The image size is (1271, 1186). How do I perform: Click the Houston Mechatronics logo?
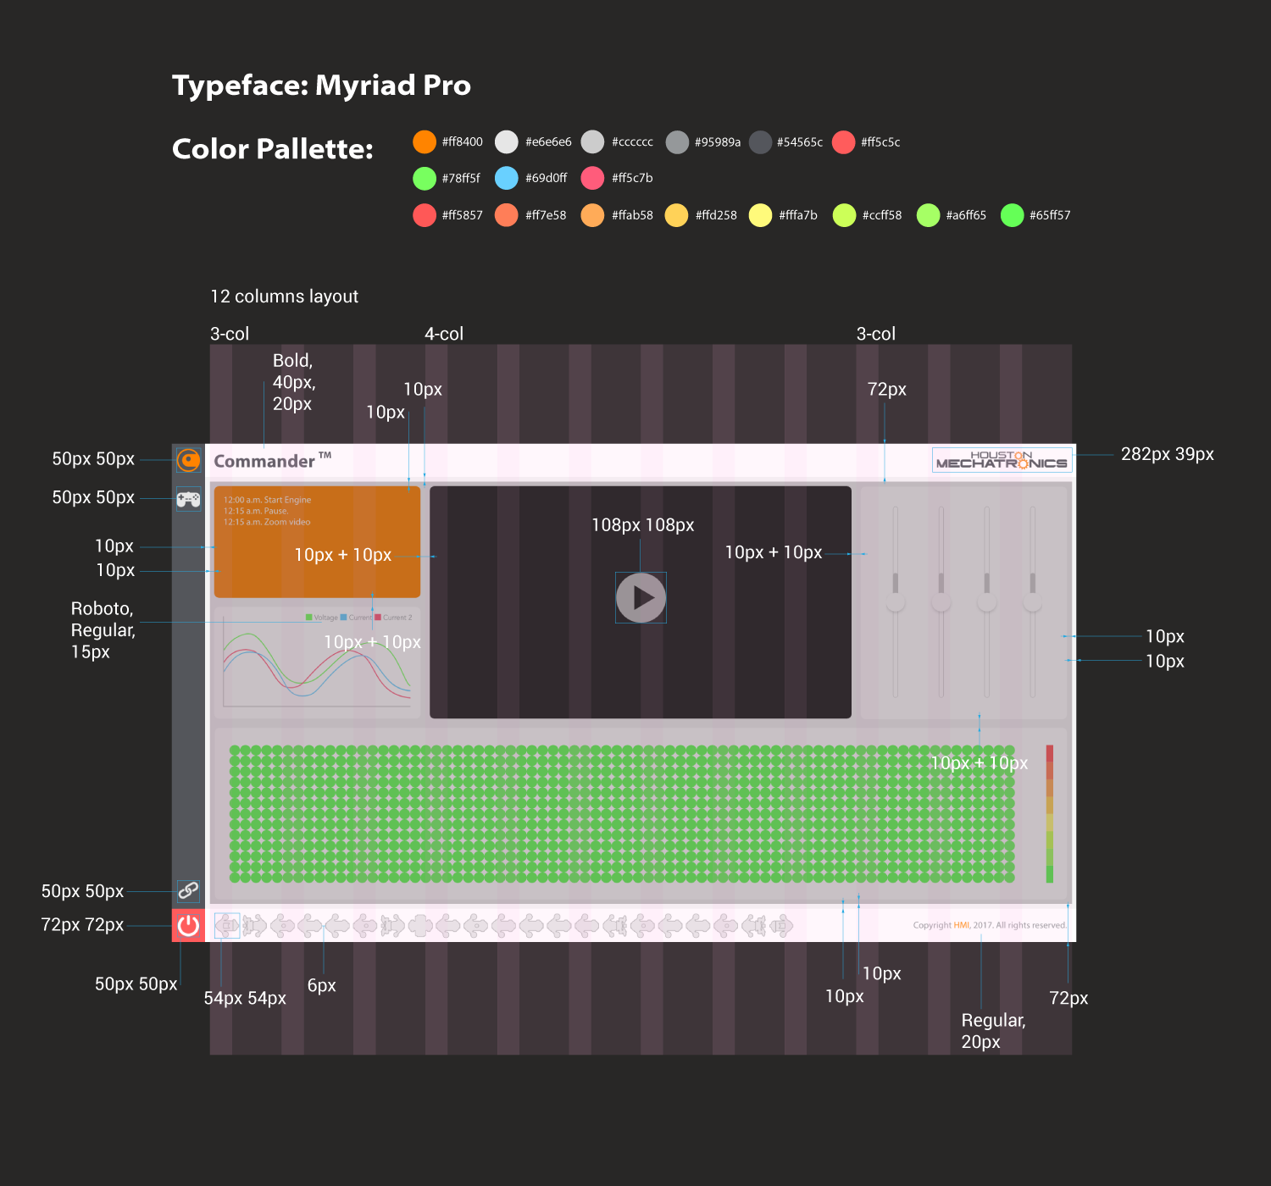click(x=1002, y=460)
